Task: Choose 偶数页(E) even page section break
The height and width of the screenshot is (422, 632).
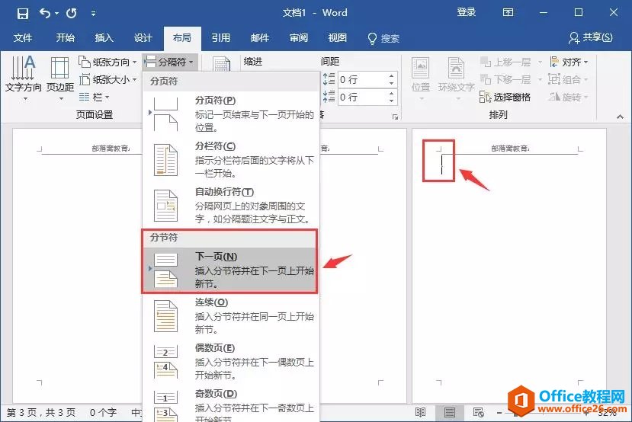Action: [231, 362]
